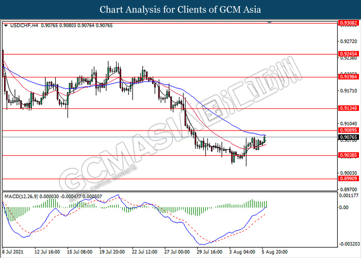Select the 0.92720 price axis value
Screen dimensions: 361x258
349,41
